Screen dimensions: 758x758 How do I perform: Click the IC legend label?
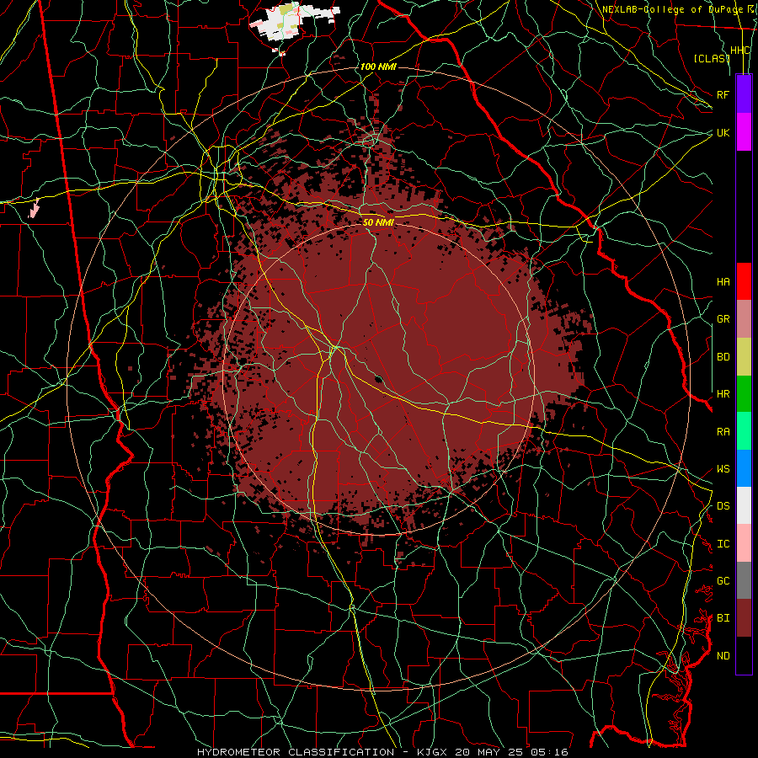click(723, 543)
